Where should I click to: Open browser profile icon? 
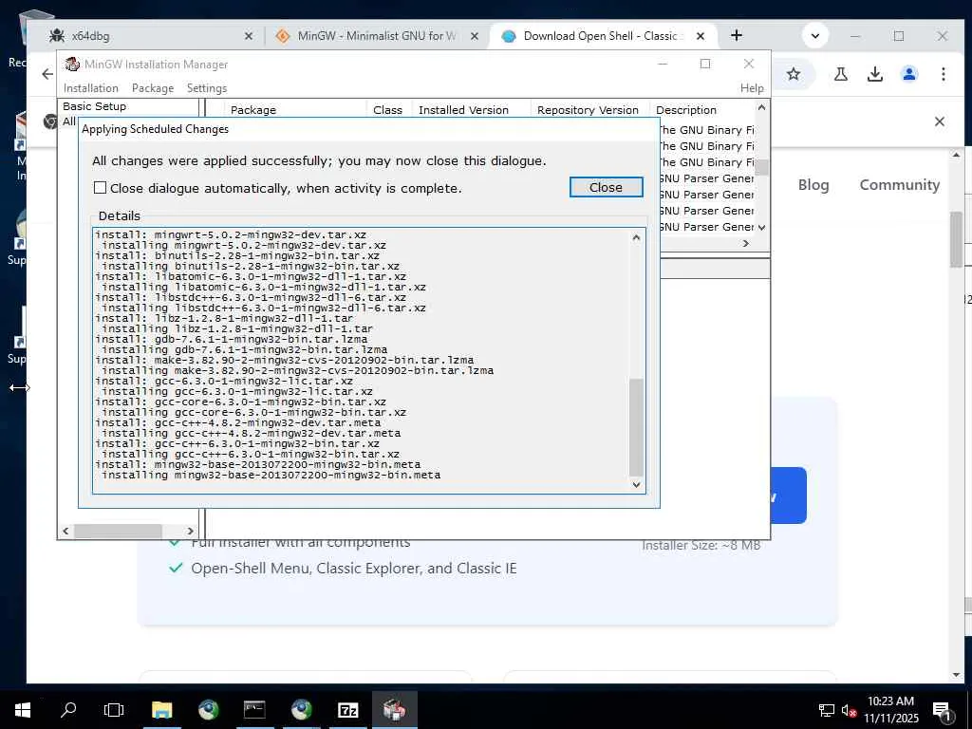click(x=908, y=74)
